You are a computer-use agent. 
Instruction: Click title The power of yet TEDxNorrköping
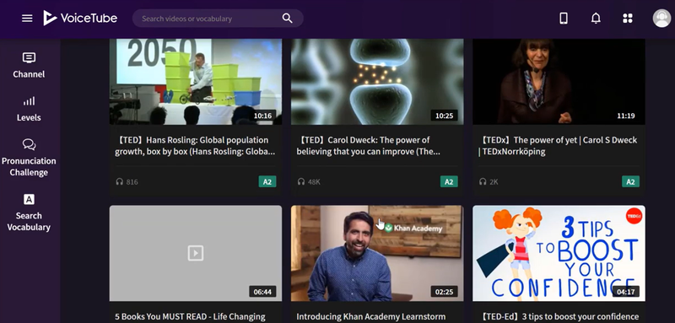(x=558, y=146)
